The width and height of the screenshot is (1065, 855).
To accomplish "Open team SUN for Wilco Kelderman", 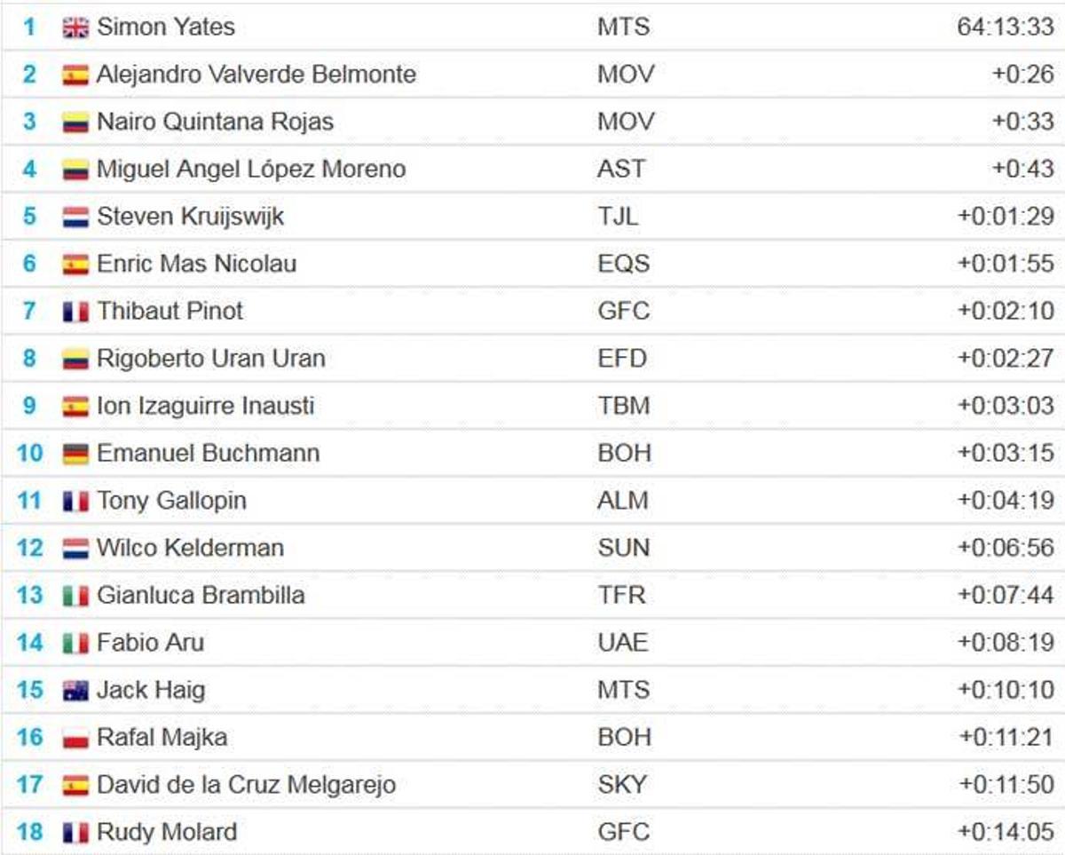I will point(623,548).
